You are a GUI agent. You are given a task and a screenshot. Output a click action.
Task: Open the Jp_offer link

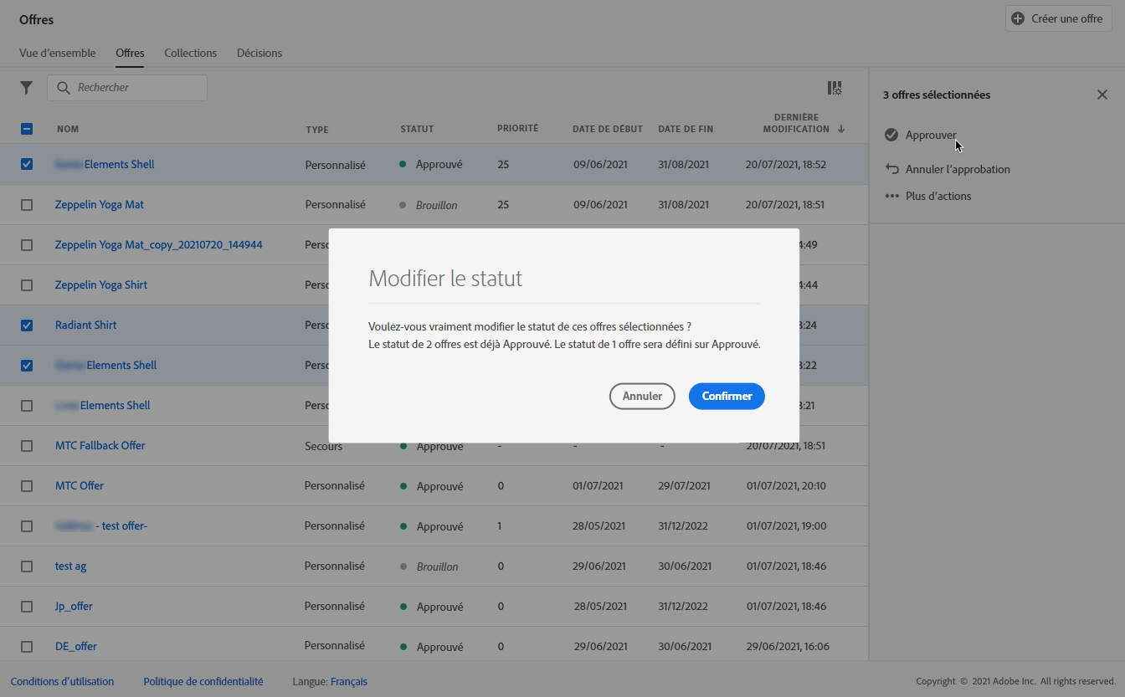[74, 607]
